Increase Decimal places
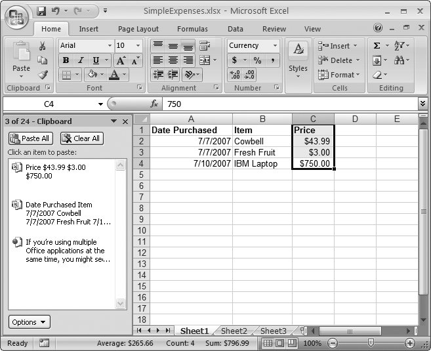The width and height of the screenshot is (431, 351). tap(235, 75)
